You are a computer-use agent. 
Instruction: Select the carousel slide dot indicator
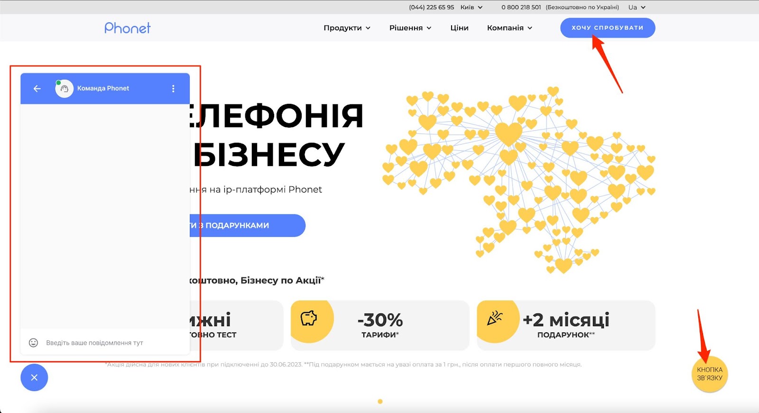click(x=380, y=402)
